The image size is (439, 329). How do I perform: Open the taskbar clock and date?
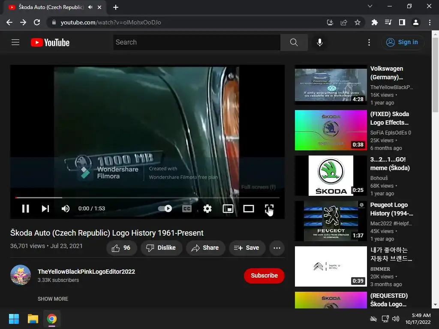click(x=418, y=319)
